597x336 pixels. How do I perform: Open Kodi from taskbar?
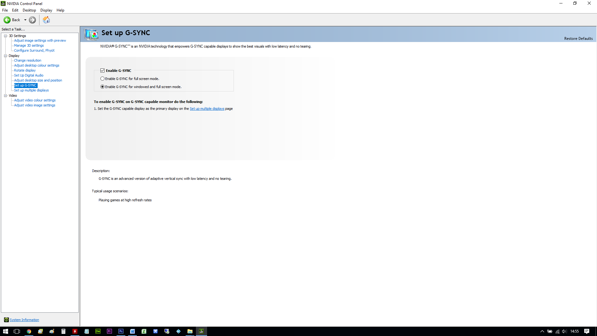click(x=178, y=331)
